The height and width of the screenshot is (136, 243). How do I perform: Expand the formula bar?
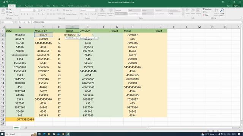(x=241, y=22)
